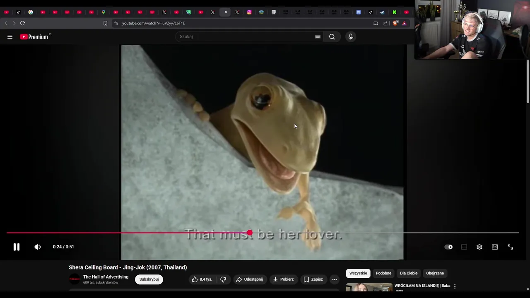Pause the video
This screenshot has height=298, width=530.
coord(17,247)
